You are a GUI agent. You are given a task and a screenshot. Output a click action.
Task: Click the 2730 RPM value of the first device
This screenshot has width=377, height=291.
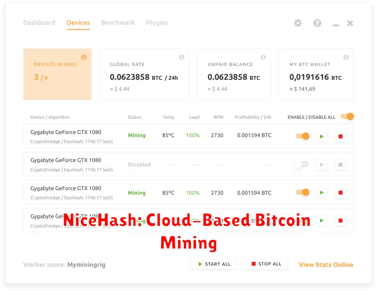point(217,135)
